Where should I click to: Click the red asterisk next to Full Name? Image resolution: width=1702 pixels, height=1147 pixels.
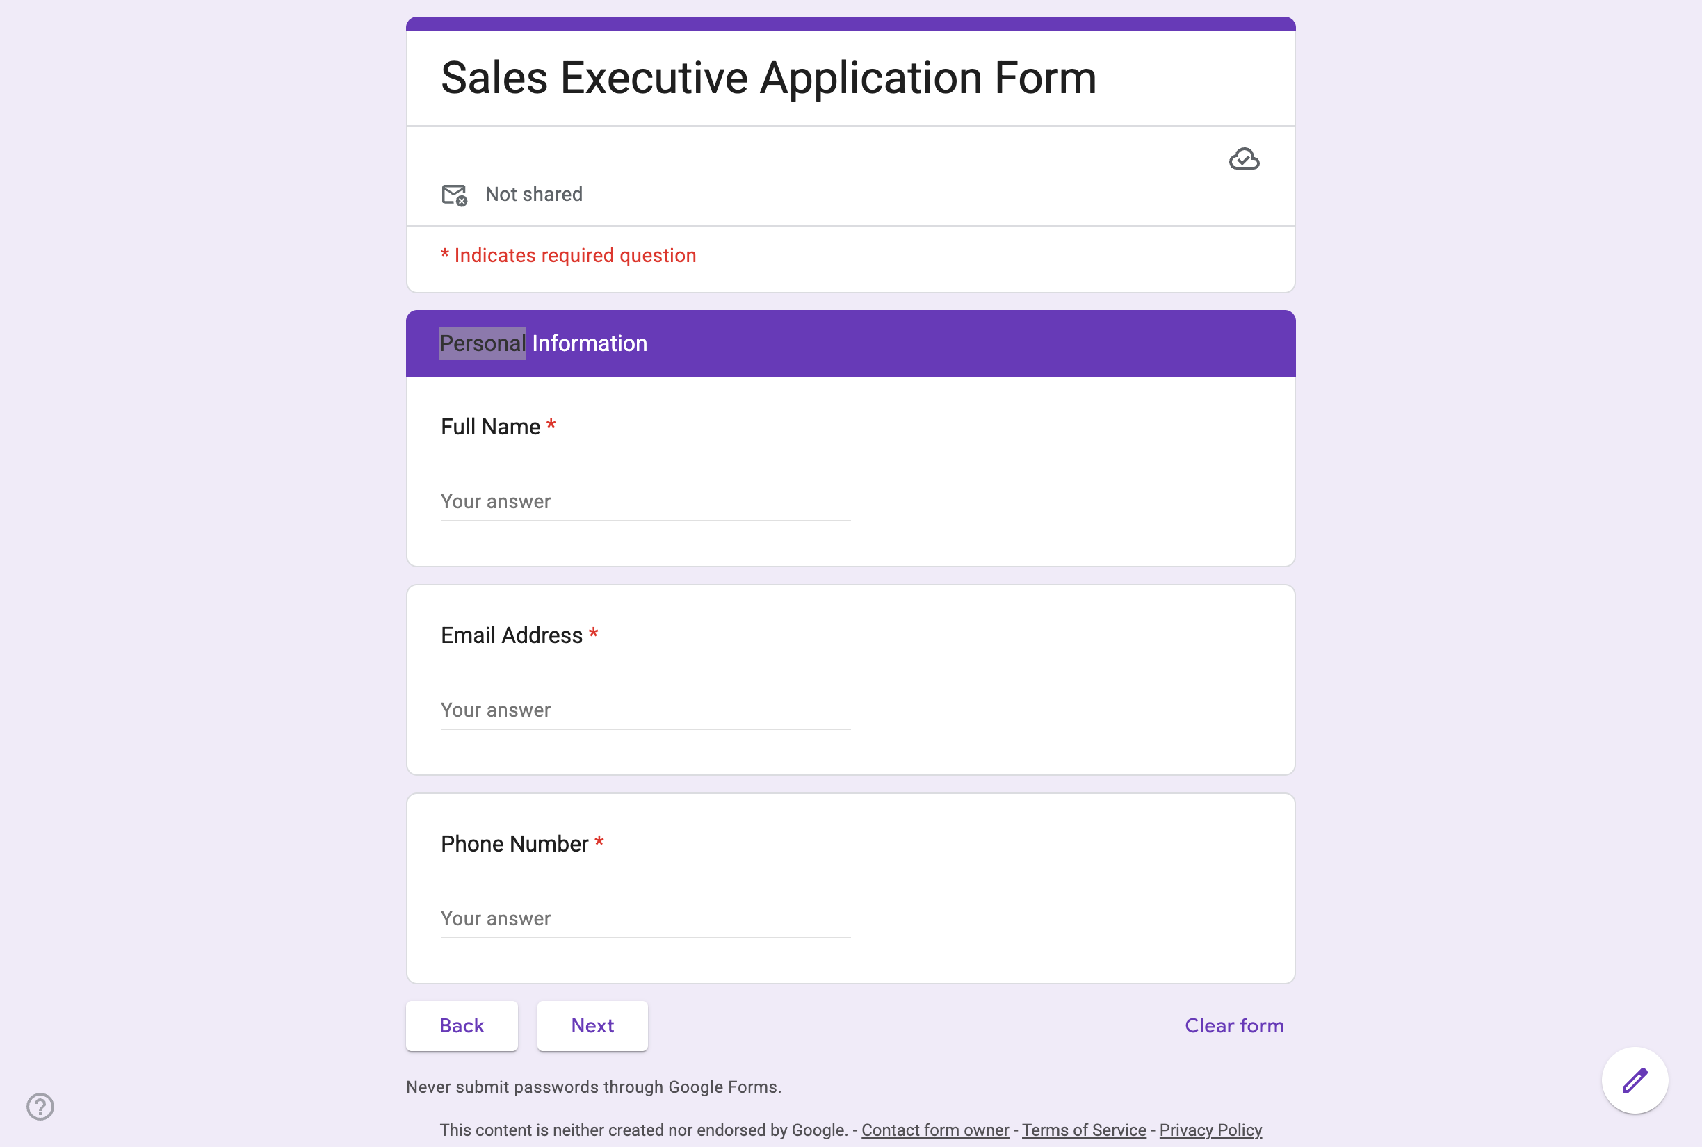click(x=551, y=425)
